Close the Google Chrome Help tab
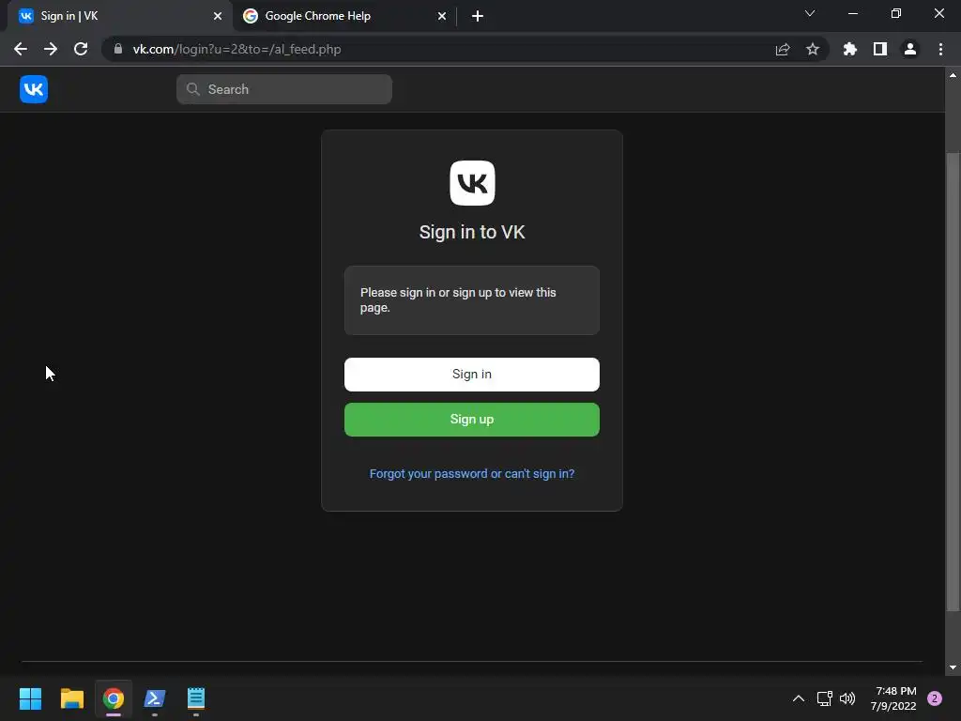The height and width of the screenshot is (721, 961). [442, 16]
